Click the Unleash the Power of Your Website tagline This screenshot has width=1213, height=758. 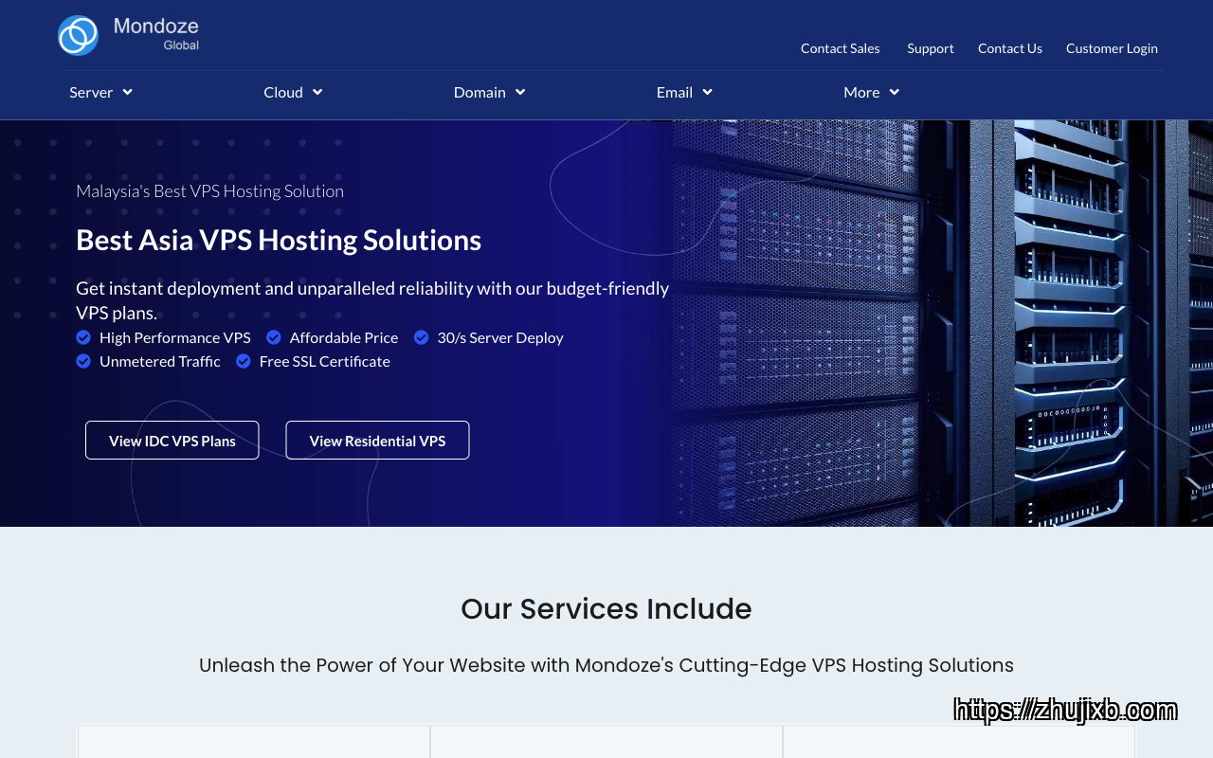tap(606, 665)
